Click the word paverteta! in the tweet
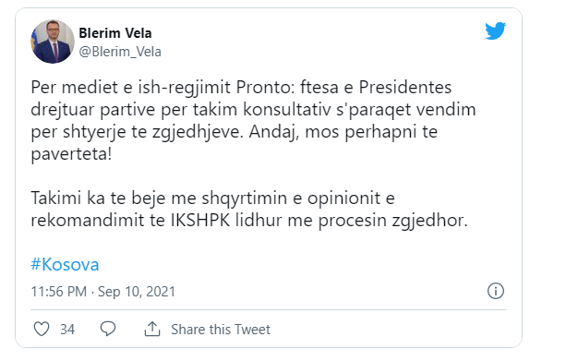 coord(71,154)
